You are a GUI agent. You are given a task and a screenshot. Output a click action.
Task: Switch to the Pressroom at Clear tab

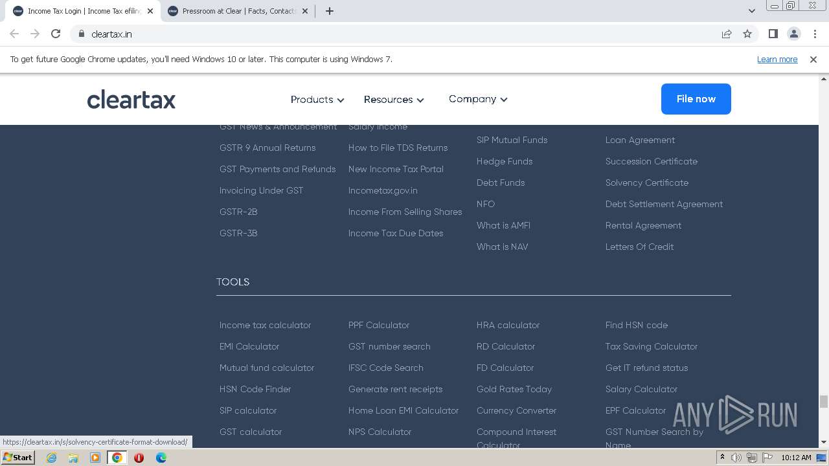click(240, 11)
